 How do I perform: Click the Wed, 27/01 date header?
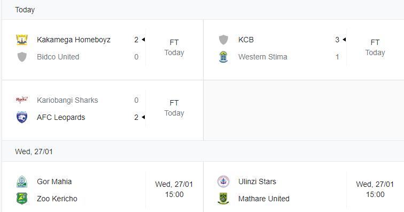click(34, 152)
